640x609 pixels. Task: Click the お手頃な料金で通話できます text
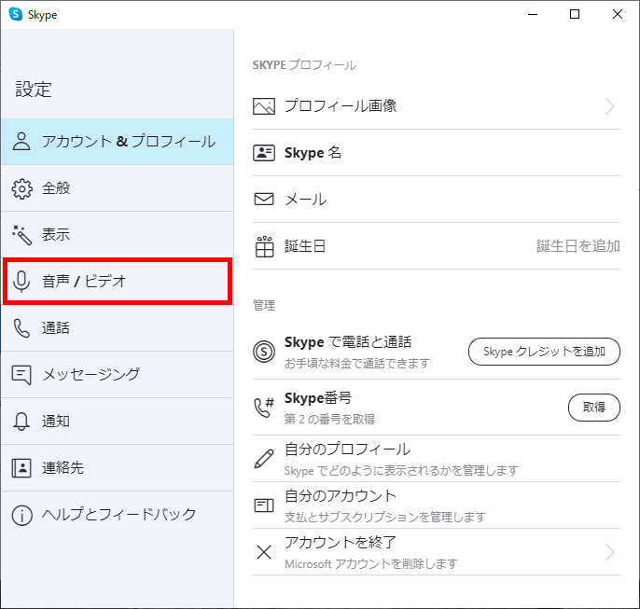click(x=357, y=363)
